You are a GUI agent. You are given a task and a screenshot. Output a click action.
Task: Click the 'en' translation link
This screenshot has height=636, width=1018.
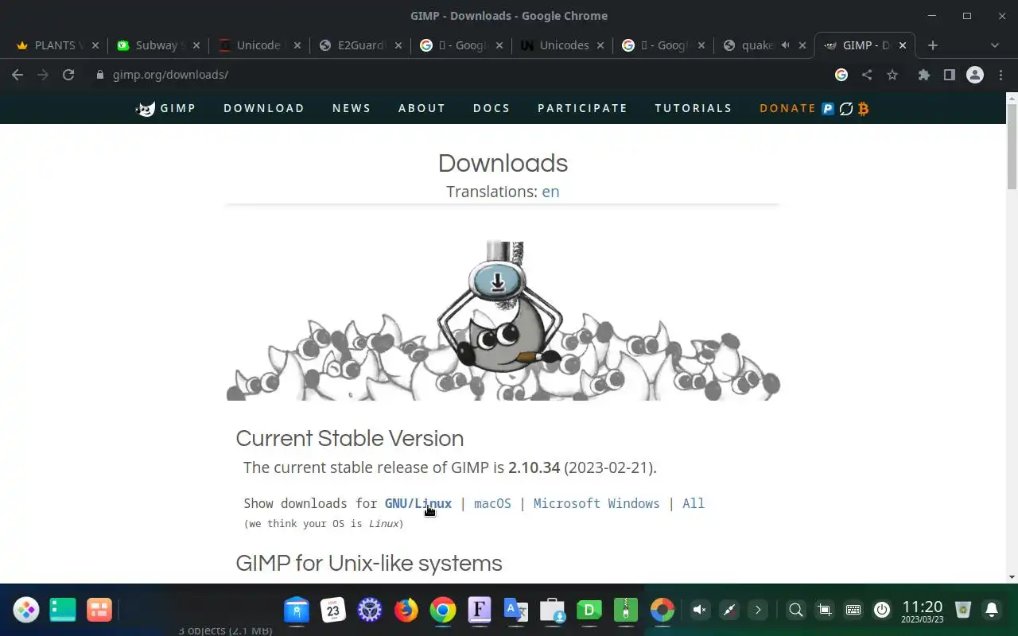[550, 192]
